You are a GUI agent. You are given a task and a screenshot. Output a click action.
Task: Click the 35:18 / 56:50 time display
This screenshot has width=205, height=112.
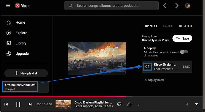(44, 104)
